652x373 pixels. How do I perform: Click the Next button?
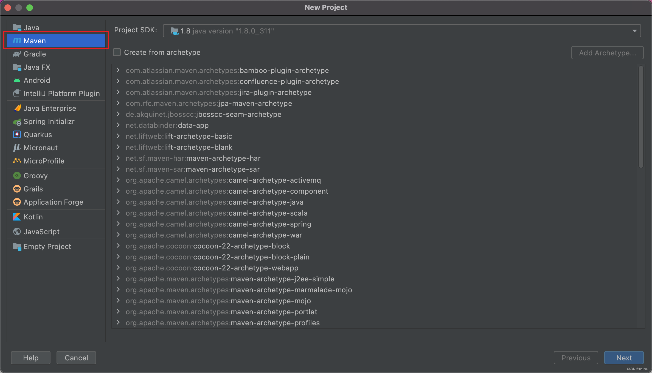click(624, 358)
